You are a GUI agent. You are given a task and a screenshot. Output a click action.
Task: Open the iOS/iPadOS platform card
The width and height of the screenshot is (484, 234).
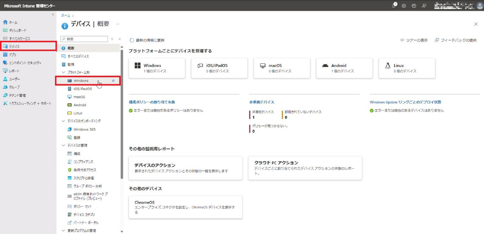point(219,68)
